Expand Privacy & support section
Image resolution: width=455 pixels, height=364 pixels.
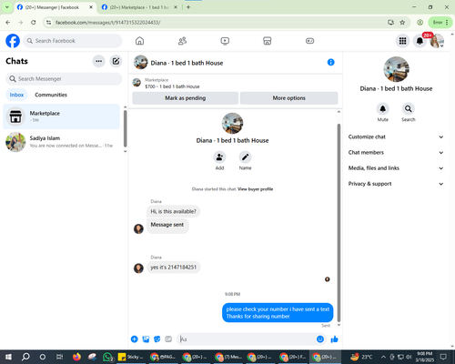396,184
